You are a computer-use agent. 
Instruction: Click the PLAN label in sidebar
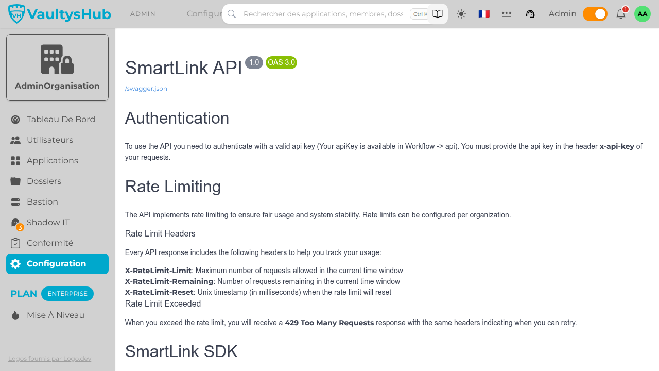click(x=24, y=294)
